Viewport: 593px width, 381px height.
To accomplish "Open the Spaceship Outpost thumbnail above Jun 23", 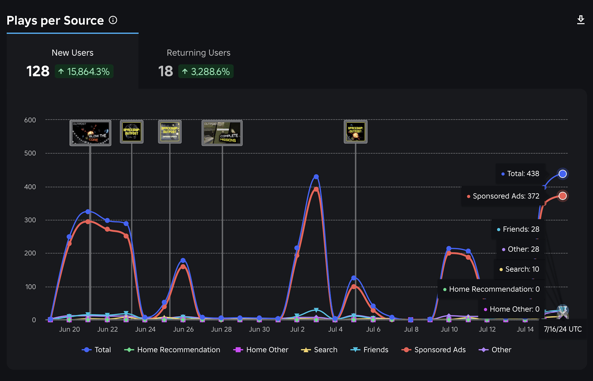I will (x=132, y=132).
